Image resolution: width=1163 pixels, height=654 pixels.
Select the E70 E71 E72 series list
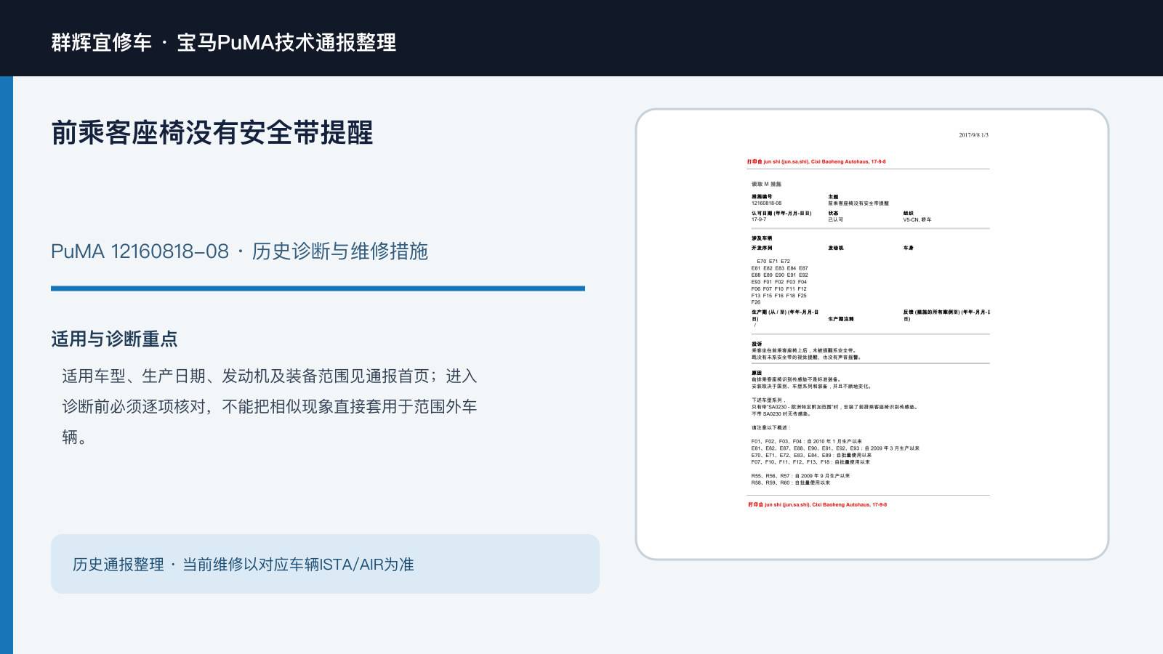(x=779, y=282)
